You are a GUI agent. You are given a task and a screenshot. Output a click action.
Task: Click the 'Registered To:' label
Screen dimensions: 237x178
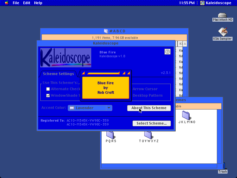53,121
